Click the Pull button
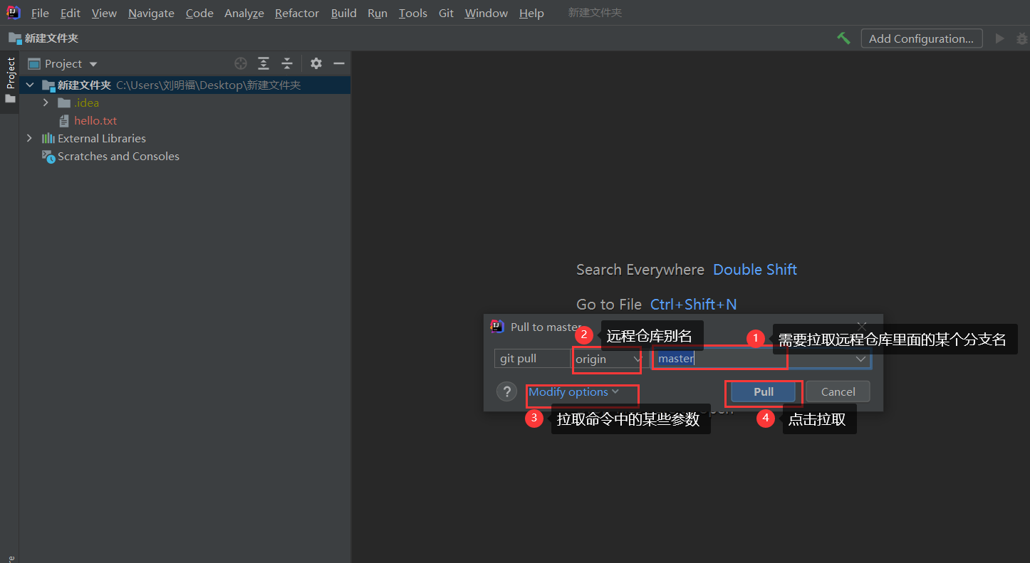 pos(764,391)
